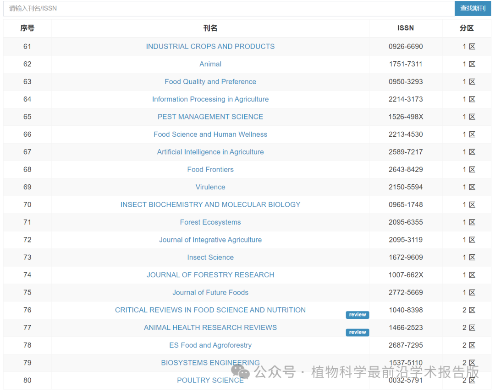This screenshot has width=495, height=392.
Task: Open the Animal journal link
Action: pyautogui.click(x=210, y=64)
